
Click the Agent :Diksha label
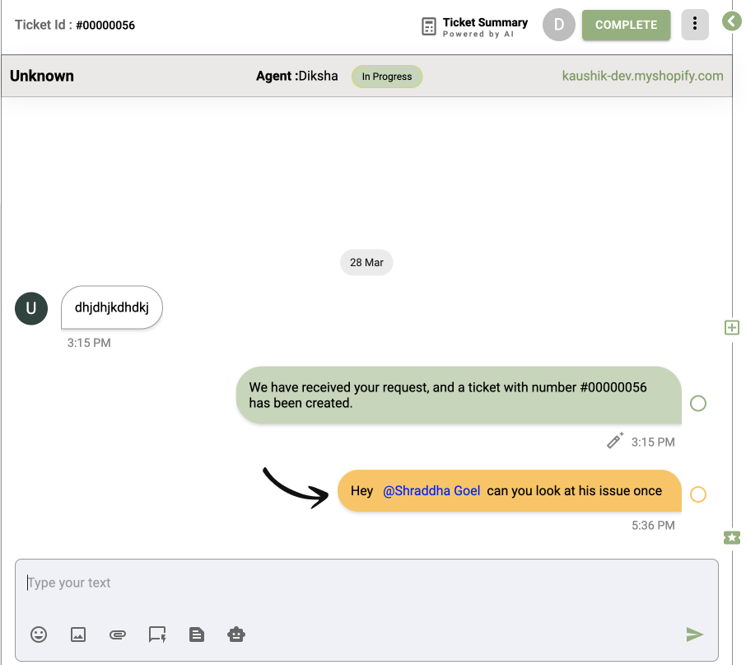click(297, 76)
